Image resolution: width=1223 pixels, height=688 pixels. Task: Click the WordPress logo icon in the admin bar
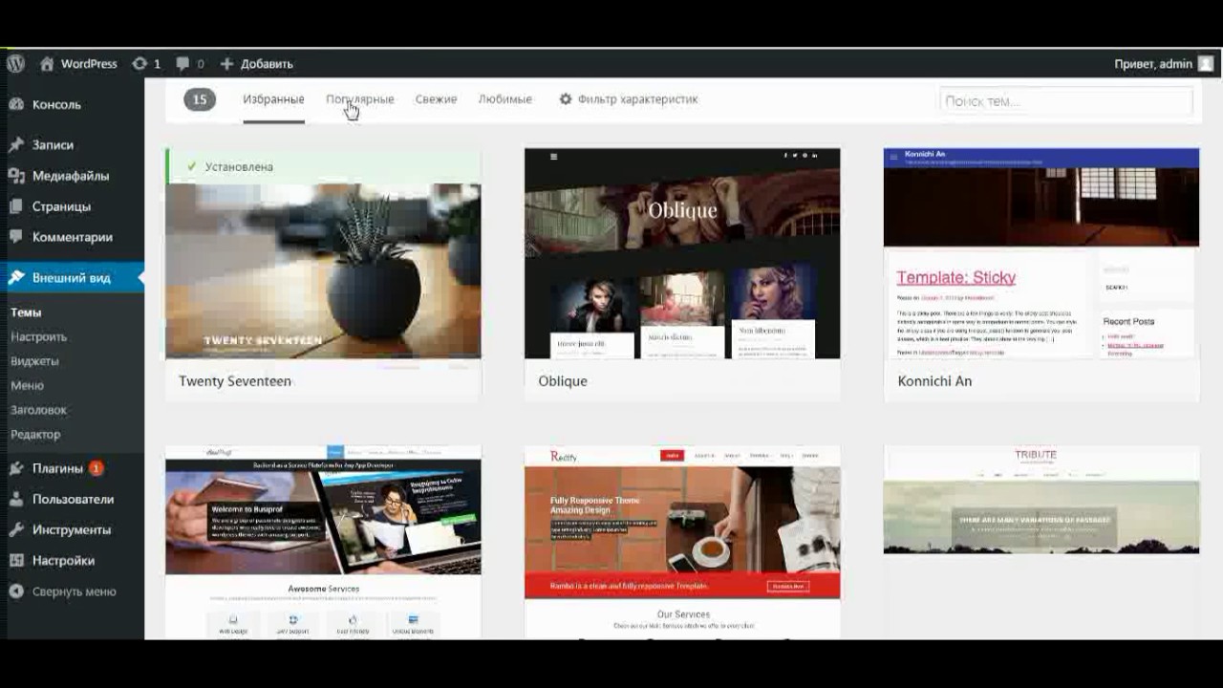(15, 64)
